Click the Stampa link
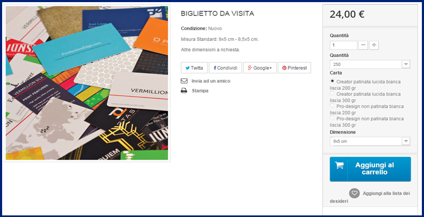 (200, 91)
